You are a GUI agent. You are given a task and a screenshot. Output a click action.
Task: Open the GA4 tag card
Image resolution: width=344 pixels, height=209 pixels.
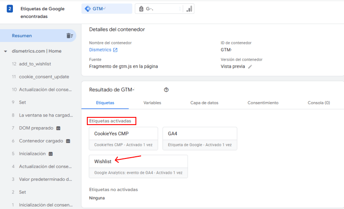(x=200, y=139)
